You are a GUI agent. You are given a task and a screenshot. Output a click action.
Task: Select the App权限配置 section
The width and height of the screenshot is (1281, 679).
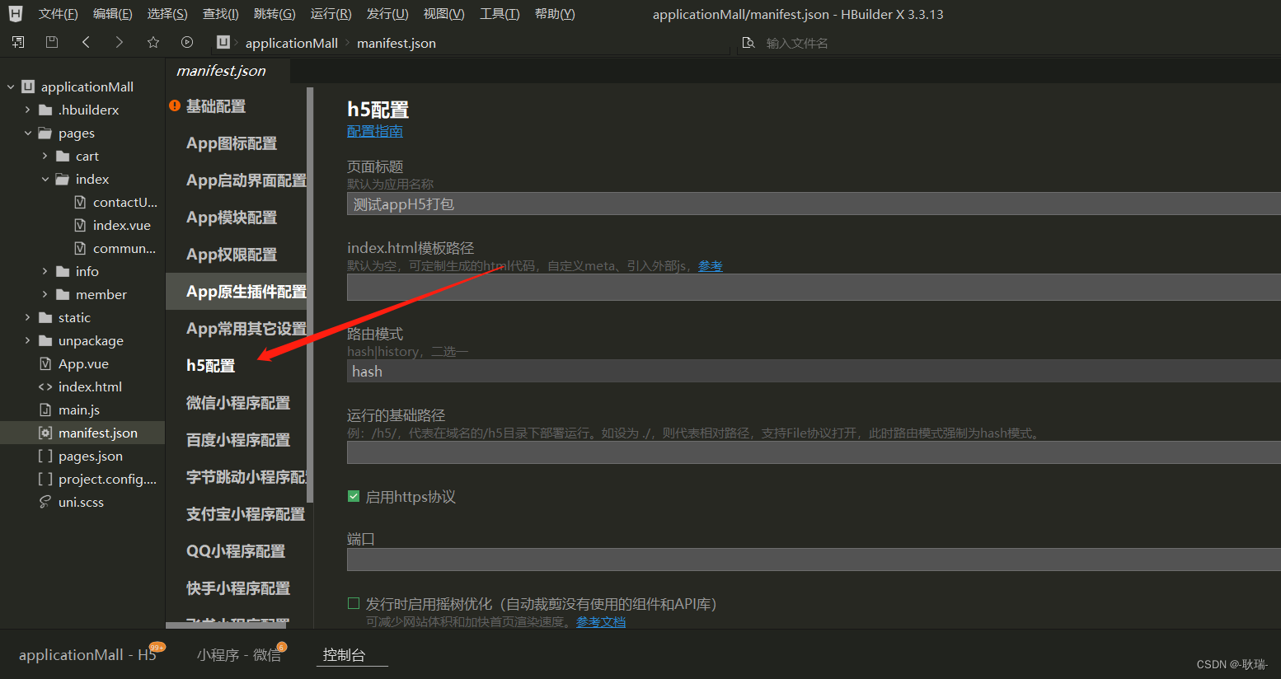[x=232, y=255]
